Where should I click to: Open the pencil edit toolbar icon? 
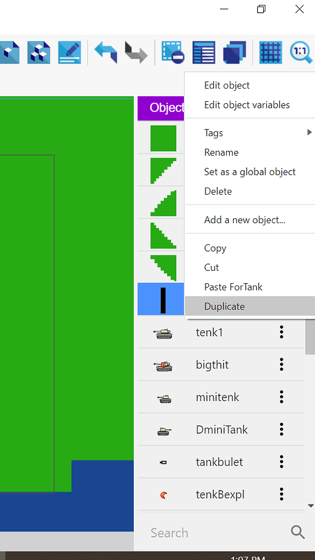[x=69, y=52]
